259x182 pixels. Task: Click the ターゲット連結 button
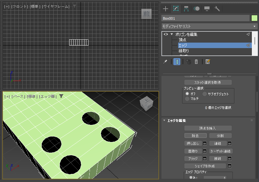pos(221,151)
